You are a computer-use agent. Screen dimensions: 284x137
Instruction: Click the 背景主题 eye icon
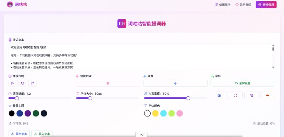click(x=10, y=106)
